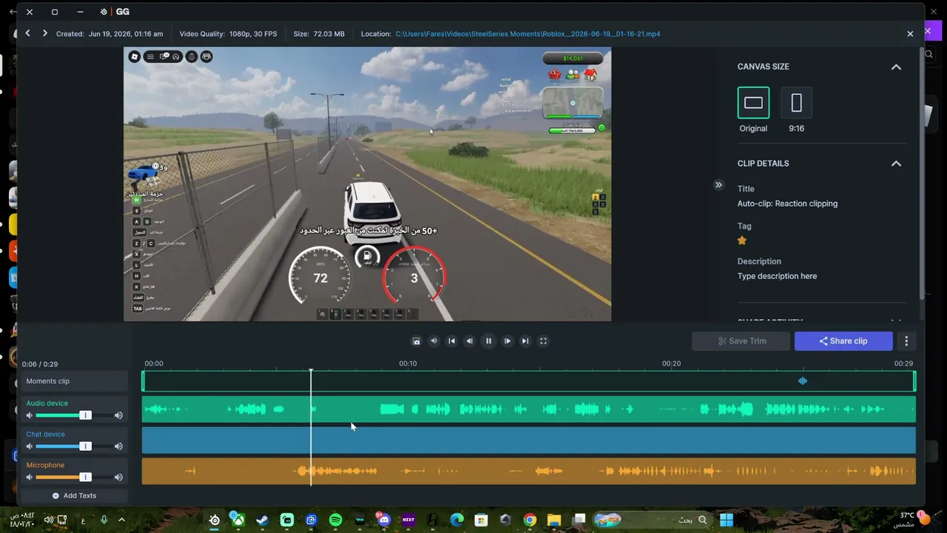Set Microphone volume to maximum
Viewport: 947px width, 533px height.
click(118, 477)
